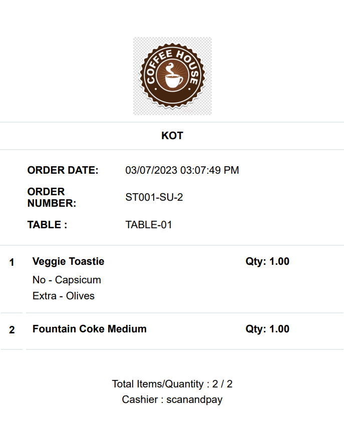Select the ORDER DATE label
Viewport: 344px width, 439px height.
click(63, 170)
